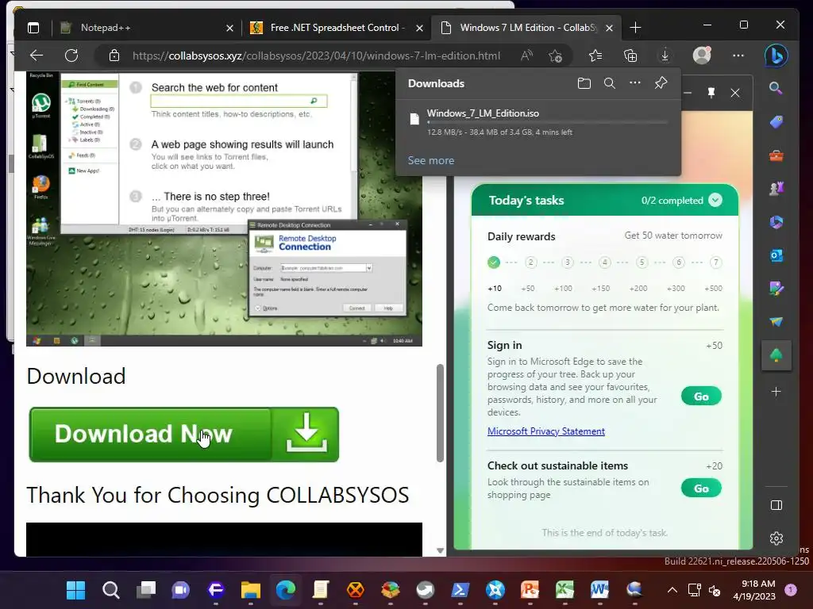Open downloads folder icon in Downloads panel
The height and width of the screenshot is (609, 813).
coord(584,83)
